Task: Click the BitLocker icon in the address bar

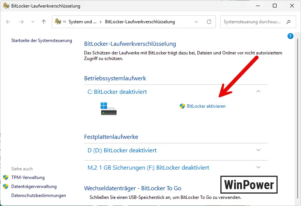Action: pos(58,21)
